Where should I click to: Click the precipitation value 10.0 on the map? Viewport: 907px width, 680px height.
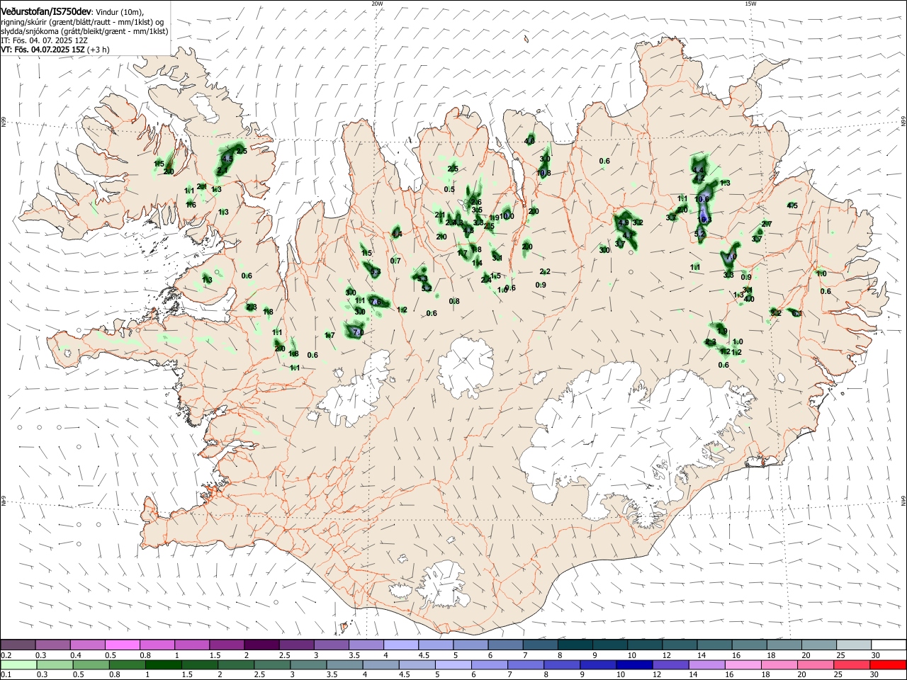click(506, 217)
